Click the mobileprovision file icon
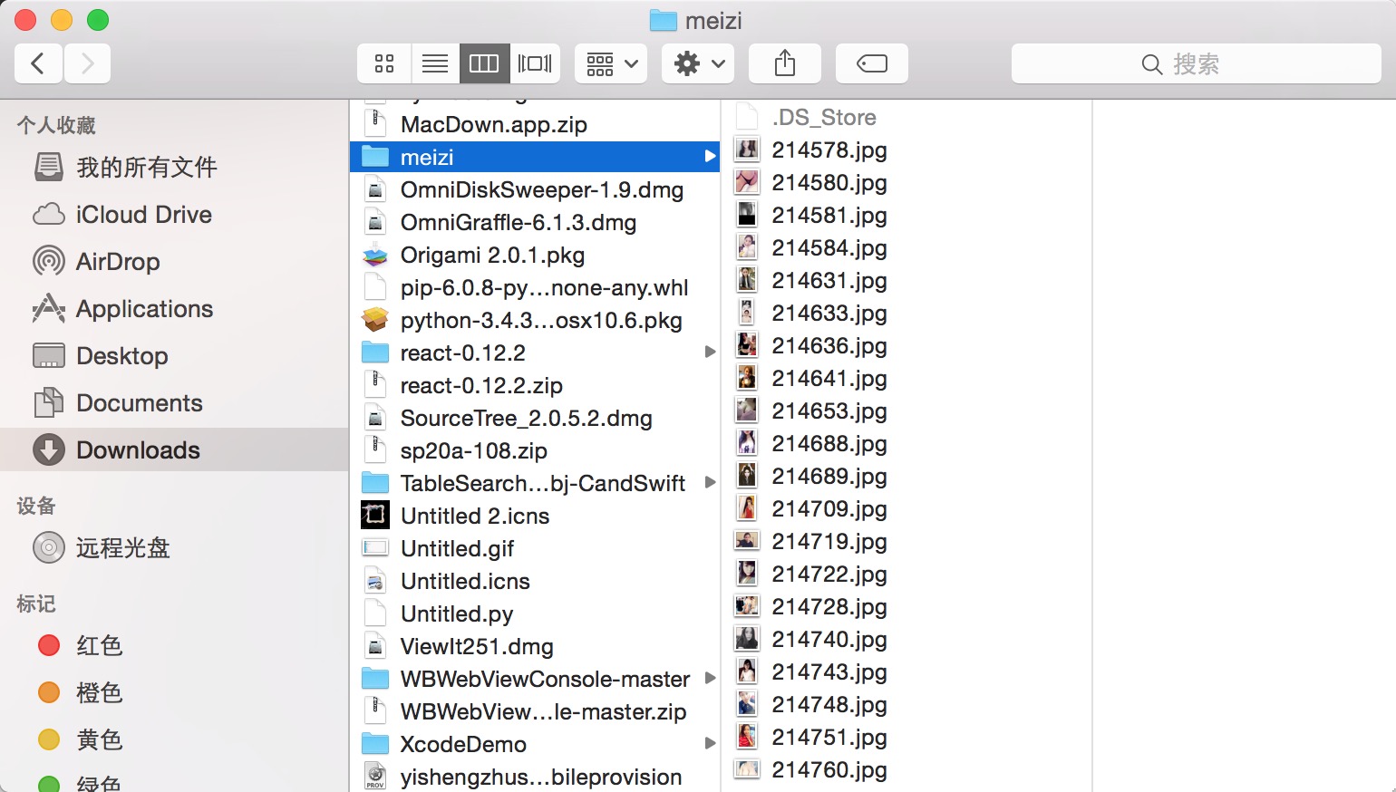 (x=375, y=777)
